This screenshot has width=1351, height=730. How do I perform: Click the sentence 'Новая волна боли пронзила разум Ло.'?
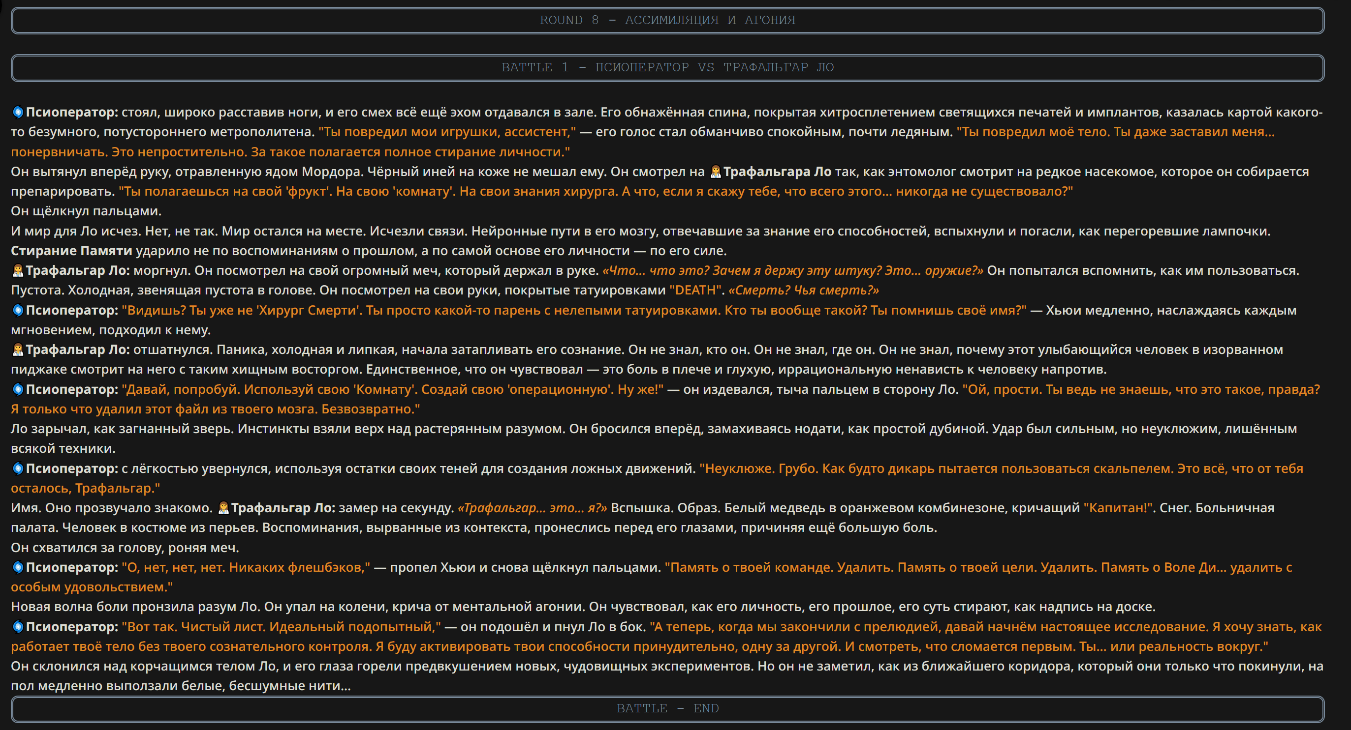tap(135, 607)
